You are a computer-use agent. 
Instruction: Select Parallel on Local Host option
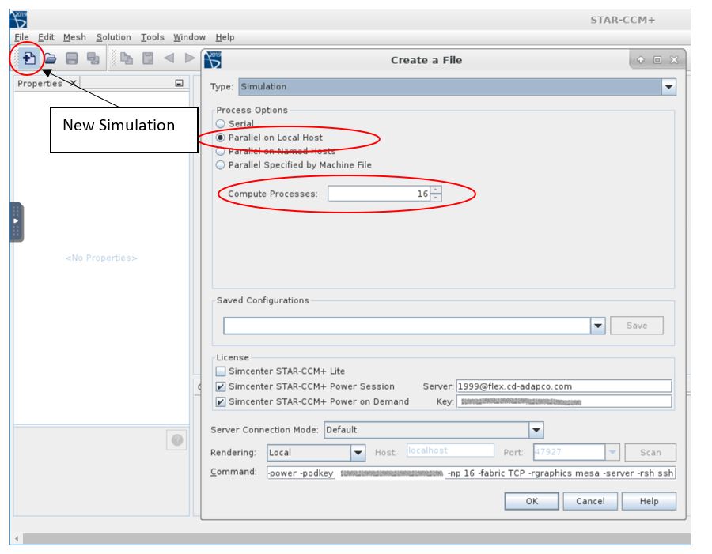220,137
